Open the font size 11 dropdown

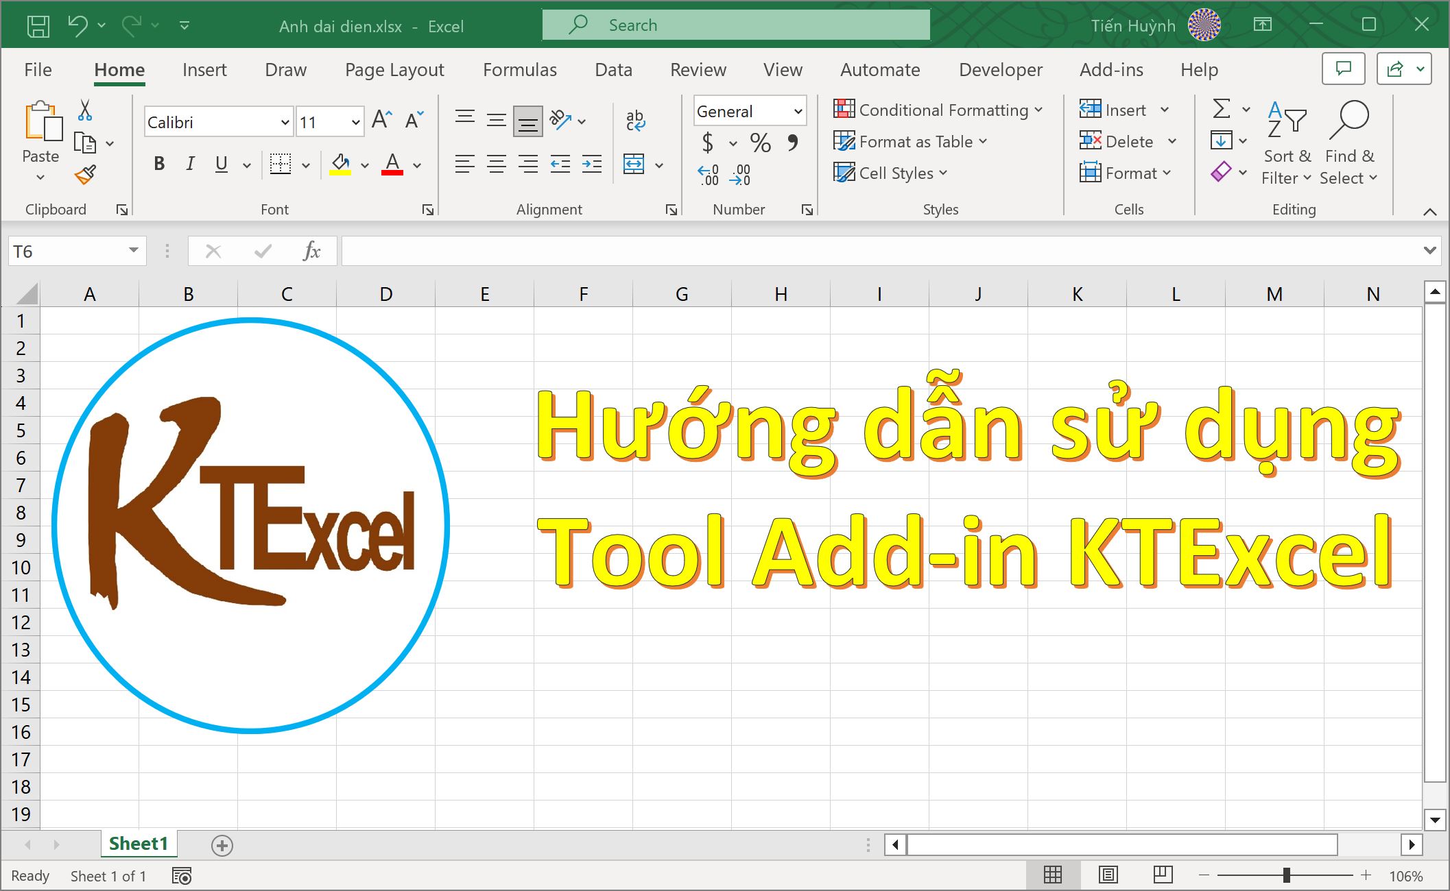[x=355, y=123]
